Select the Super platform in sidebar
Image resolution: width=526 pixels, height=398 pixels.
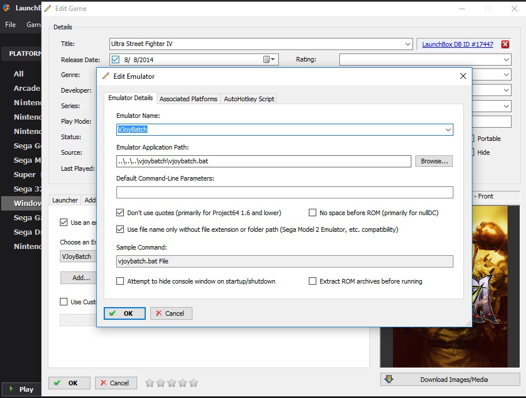coord(25,175)
